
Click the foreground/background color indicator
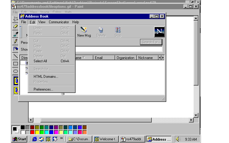[x=16, y=130]
